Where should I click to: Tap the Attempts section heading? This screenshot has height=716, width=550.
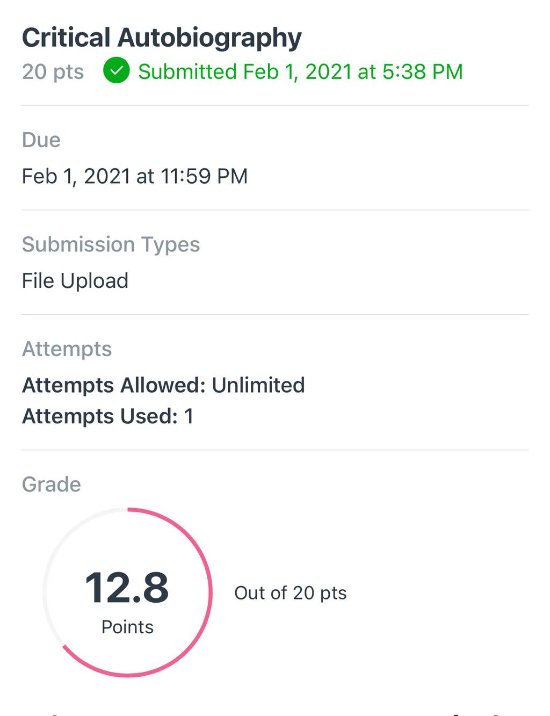point(67,349)
